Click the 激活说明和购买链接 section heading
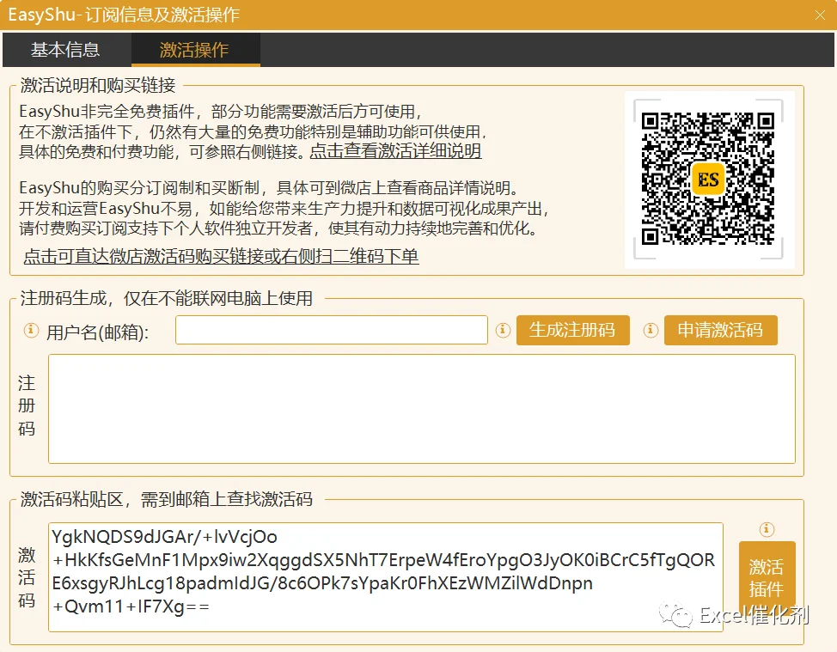This screenshot has height=652, width=837. pyautogui.click(x=98, y=85)
